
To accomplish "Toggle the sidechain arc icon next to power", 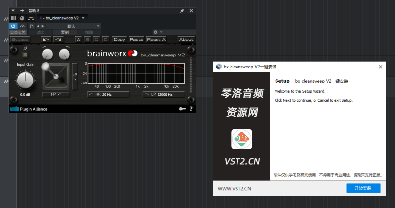I will [22, 26].
